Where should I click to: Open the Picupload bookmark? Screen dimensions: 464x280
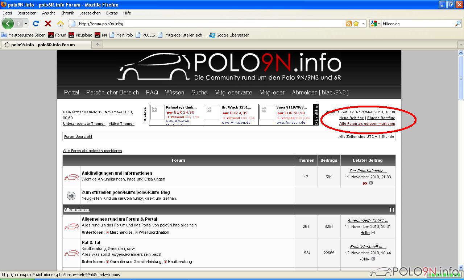coord(80,35)
